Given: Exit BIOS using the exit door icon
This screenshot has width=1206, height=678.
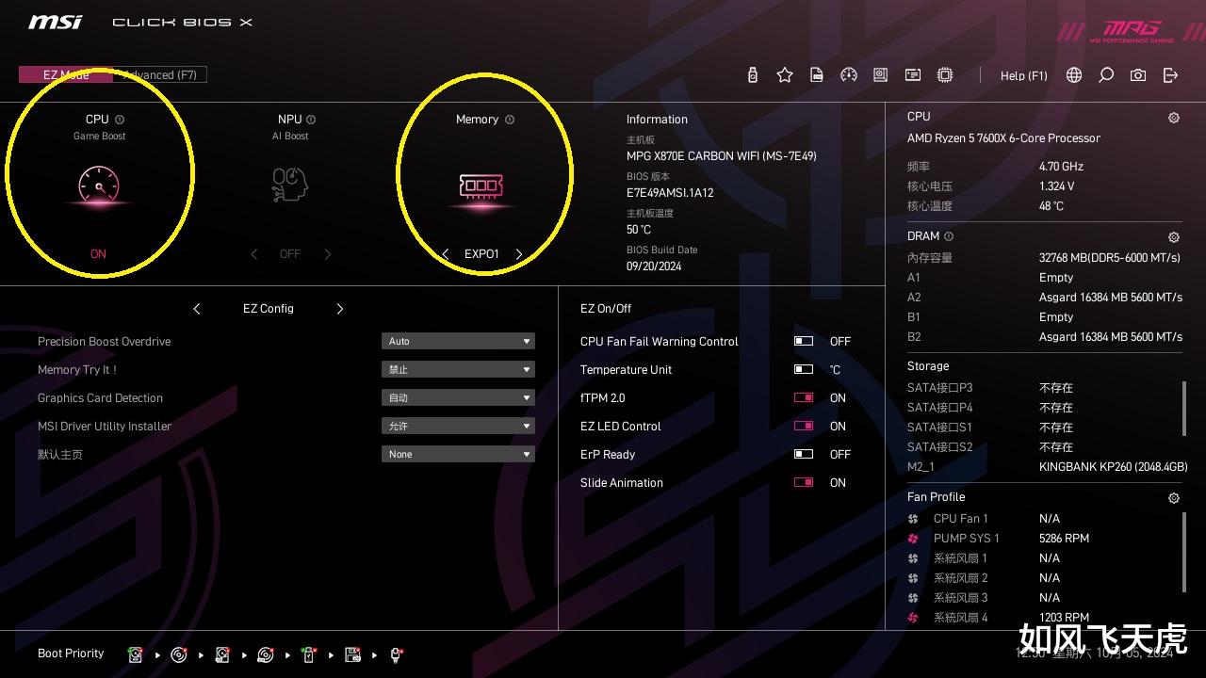Looking at the screenshot, I should 1170,75.
